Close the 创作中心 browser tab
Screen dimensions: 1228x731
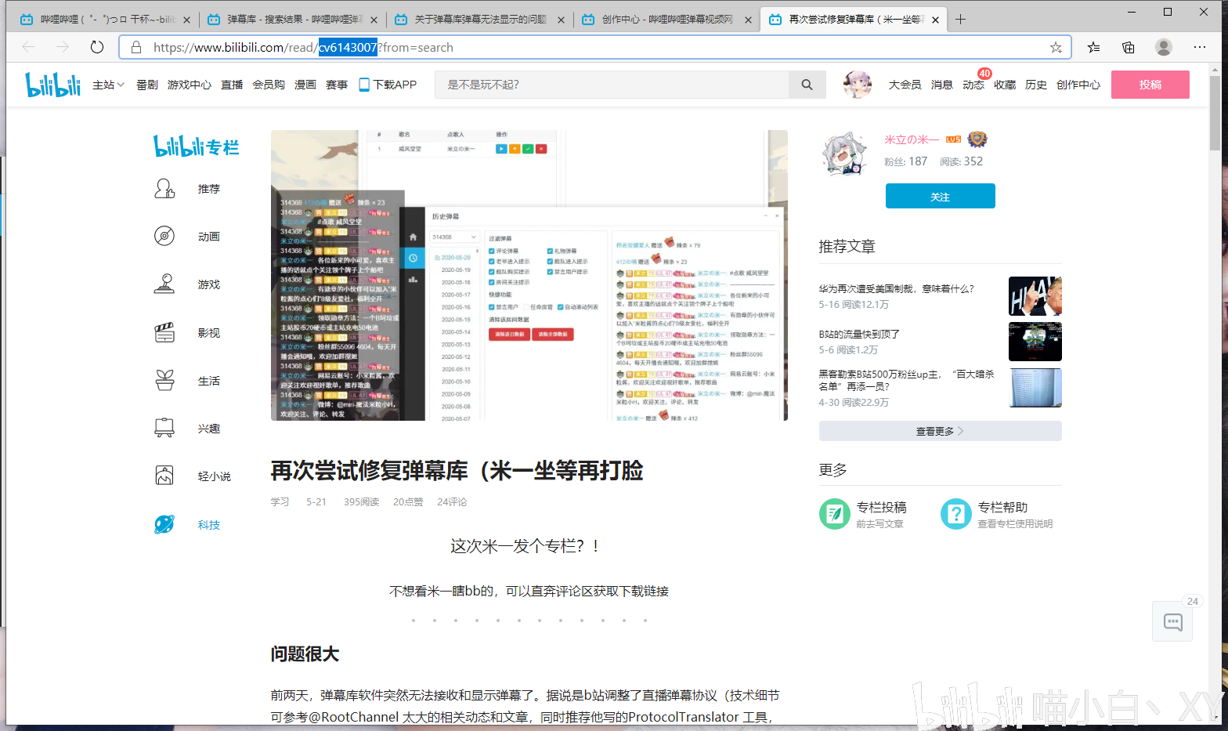coord(748,20)
